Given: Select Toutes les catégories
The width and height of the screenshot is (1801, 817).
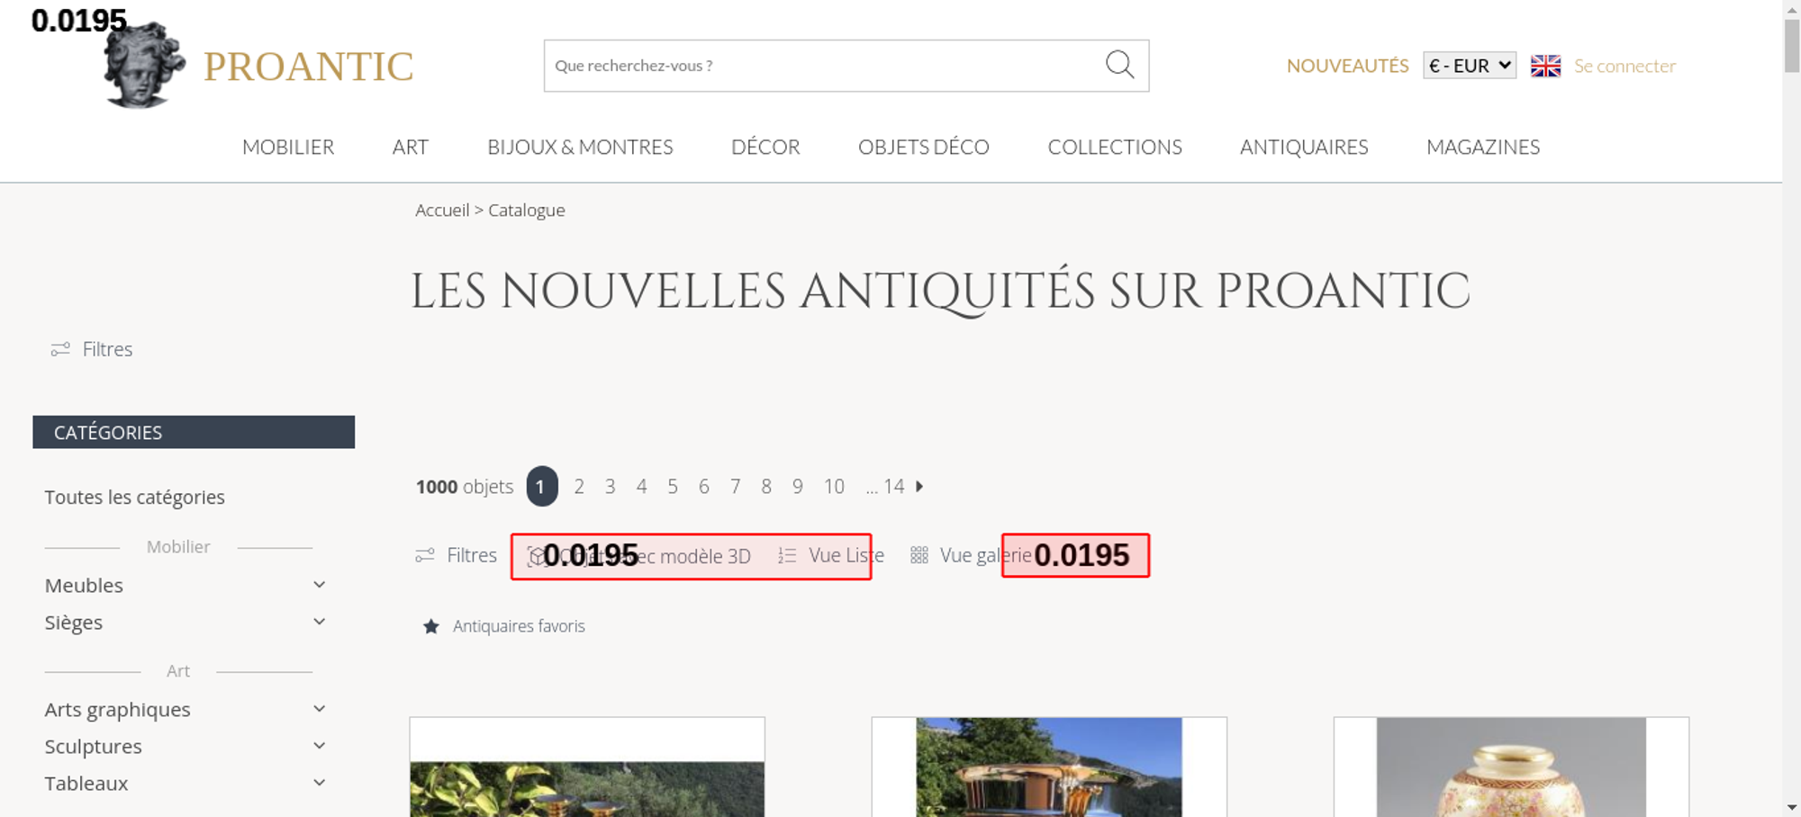Looking at the screenshot, I should [135, 498].
